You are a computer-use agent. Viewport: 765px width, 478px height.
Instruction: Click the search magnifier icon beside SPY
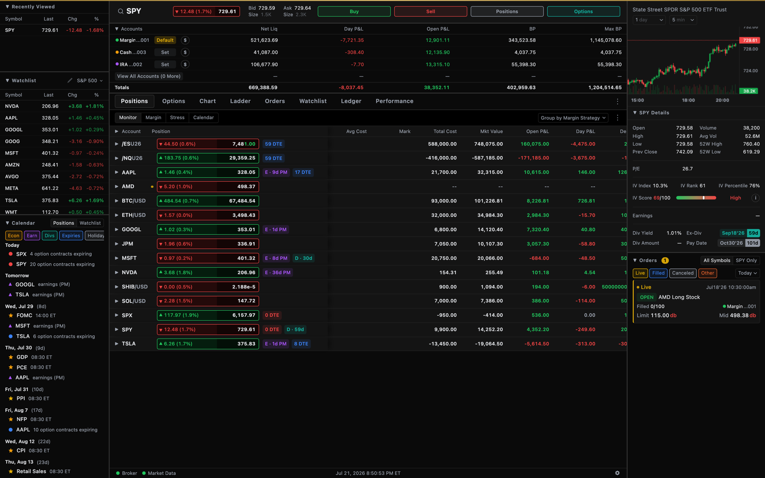[x=120, y=11]
